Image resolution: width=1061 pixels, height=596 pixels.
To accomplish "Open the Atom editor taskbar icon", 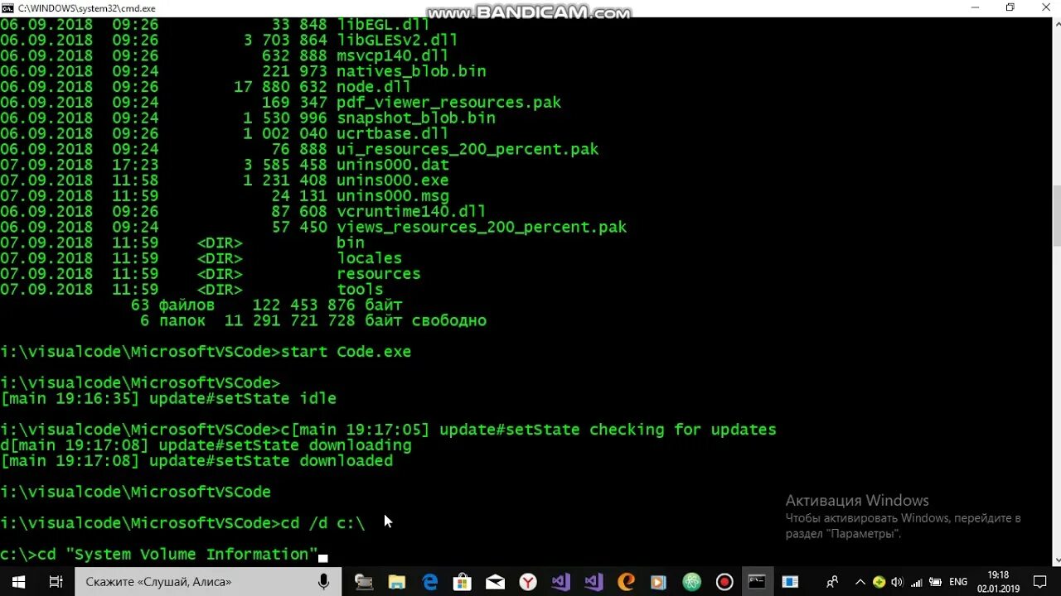I will [692, 582].
